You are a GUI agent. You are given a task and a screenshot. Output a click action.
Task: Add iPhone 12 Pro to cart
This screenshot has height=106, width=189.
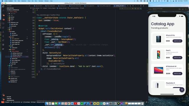point(177,41)
